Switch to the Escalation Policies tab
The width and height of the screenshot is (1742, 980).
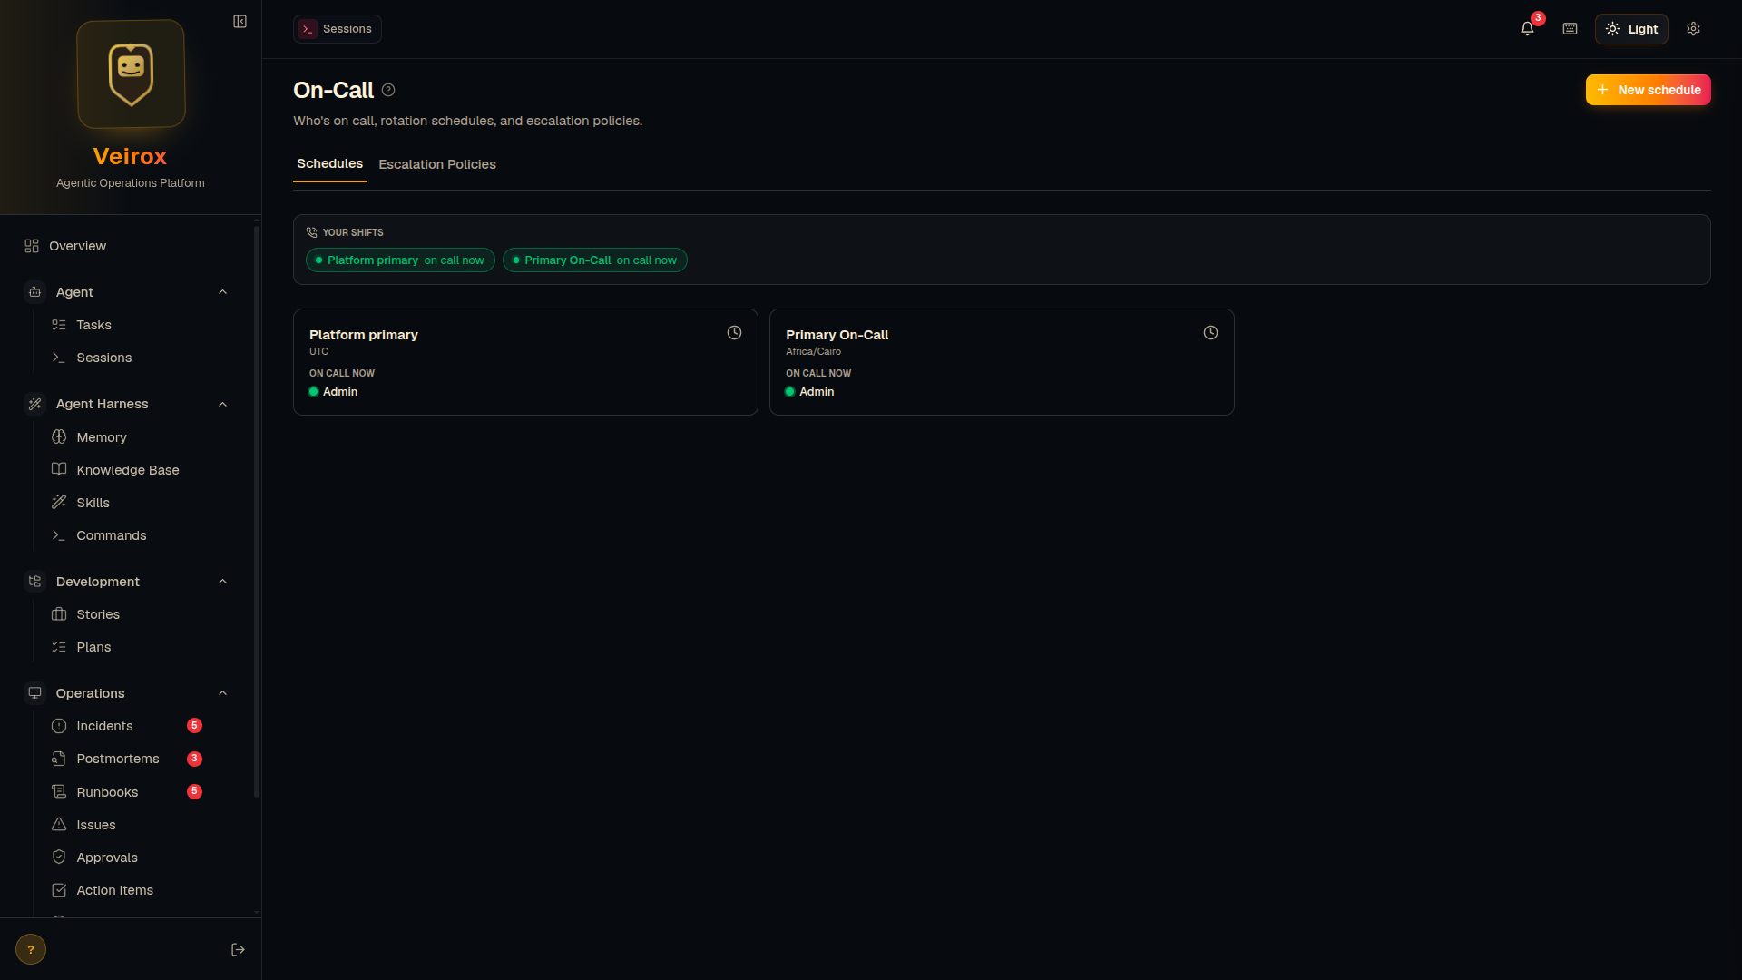point(437,164)
